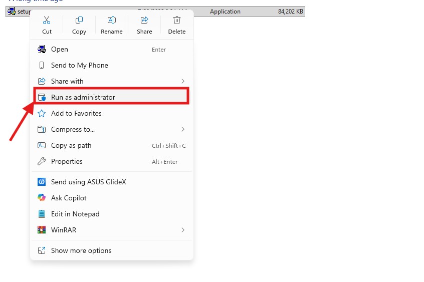Expand the Compress to submenu arrow
The image size is (424, 282).
coord(183,129)
